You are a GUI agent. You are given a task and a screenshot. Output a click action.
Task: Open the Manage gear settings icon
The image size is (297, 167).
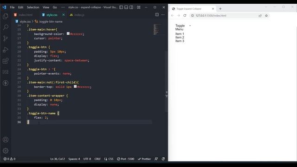(6, 151)
